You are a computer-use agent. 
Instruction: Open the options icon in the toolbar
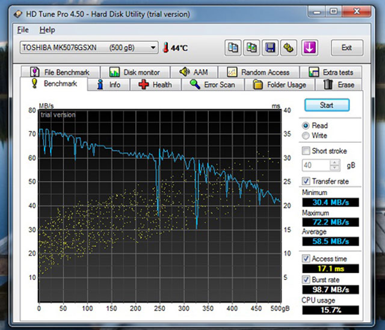pyautogui.click(x=290, y=48)
